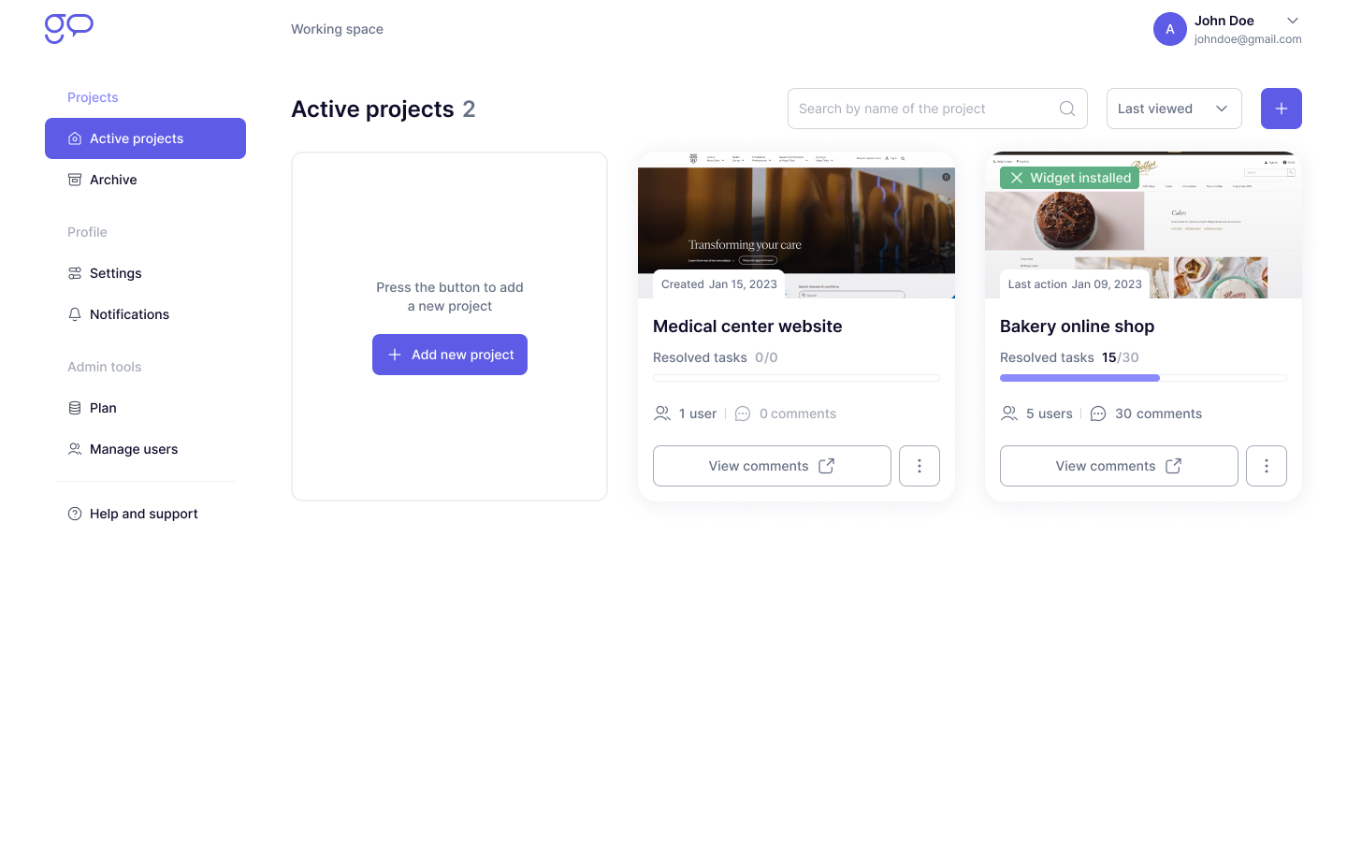Viewport: 1347px width, 842px height.
Task: Click View comments for Medical center website
Action: coord(771,466)
